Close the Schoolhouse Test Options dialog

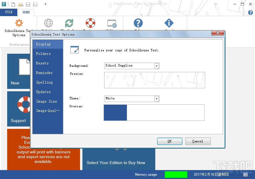[218, 33]
